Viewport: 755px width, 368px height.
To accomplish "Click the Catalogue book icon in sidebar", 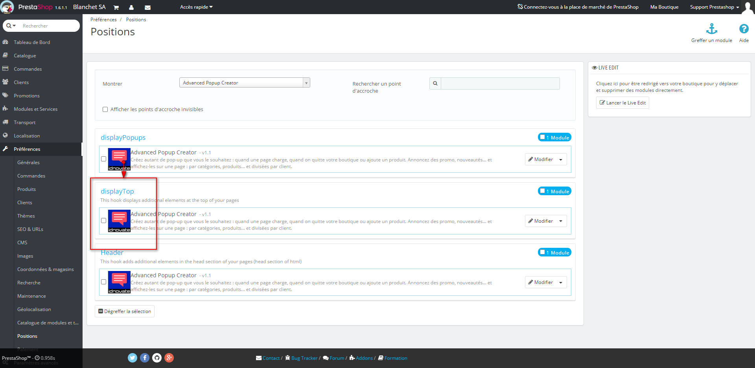I will click(6, 55).
